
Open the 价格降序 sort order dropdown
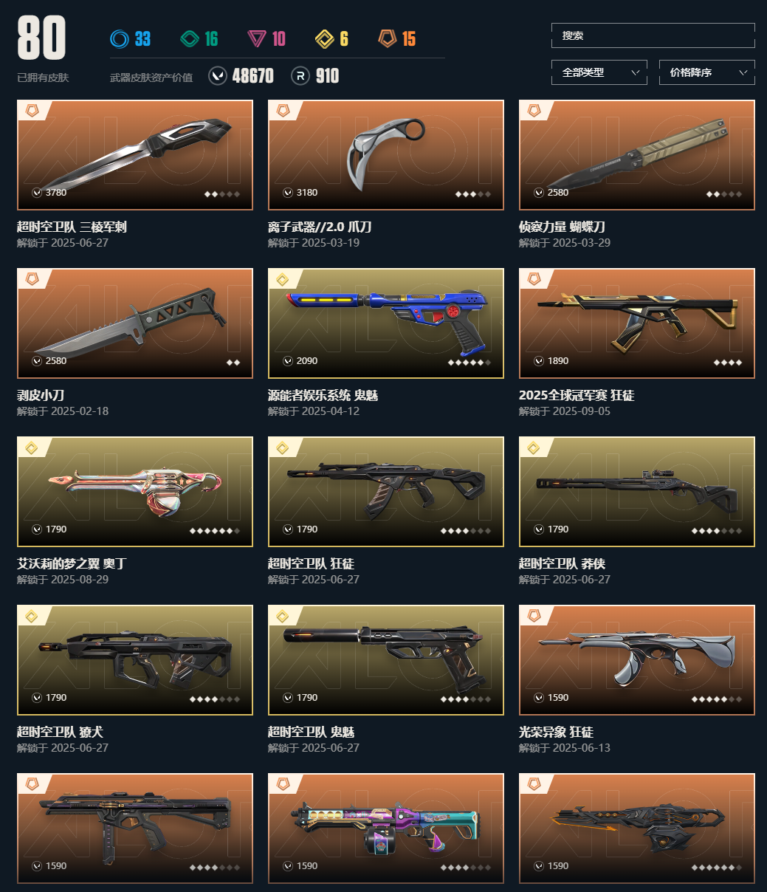(707, 72)
